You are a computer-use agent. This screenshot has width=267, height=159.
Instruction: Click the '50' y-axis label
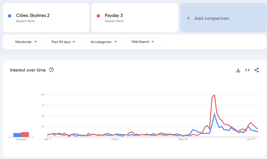[43, 116]
